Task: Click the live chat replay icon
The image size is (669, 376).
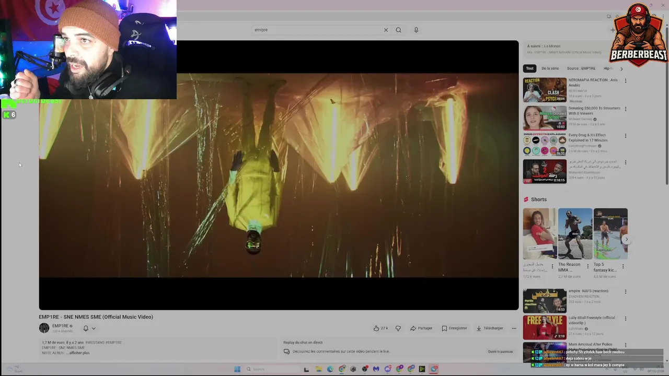Action: click(x=286, y=351)
